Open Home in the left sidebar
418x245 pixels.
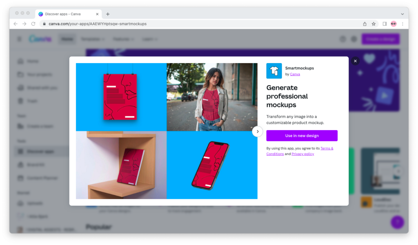(x=41, y=61)
